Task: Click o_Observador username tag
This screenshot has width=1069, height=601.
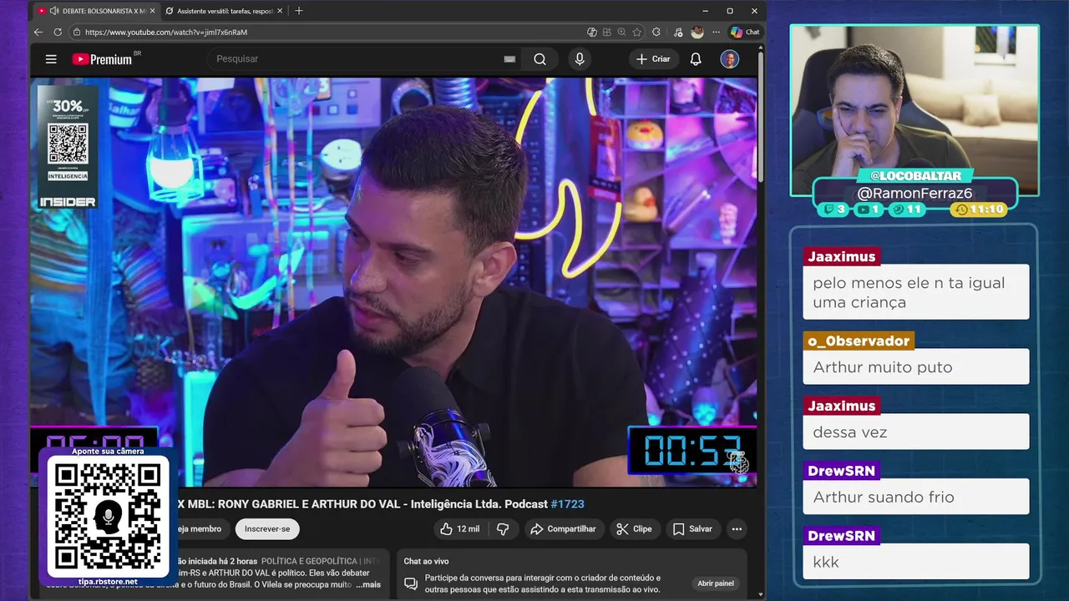Action: click(859, 341)
